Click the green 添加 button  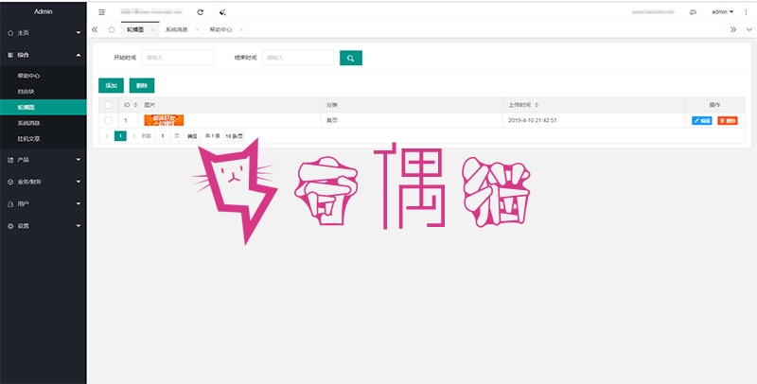[x=111, y=85]
